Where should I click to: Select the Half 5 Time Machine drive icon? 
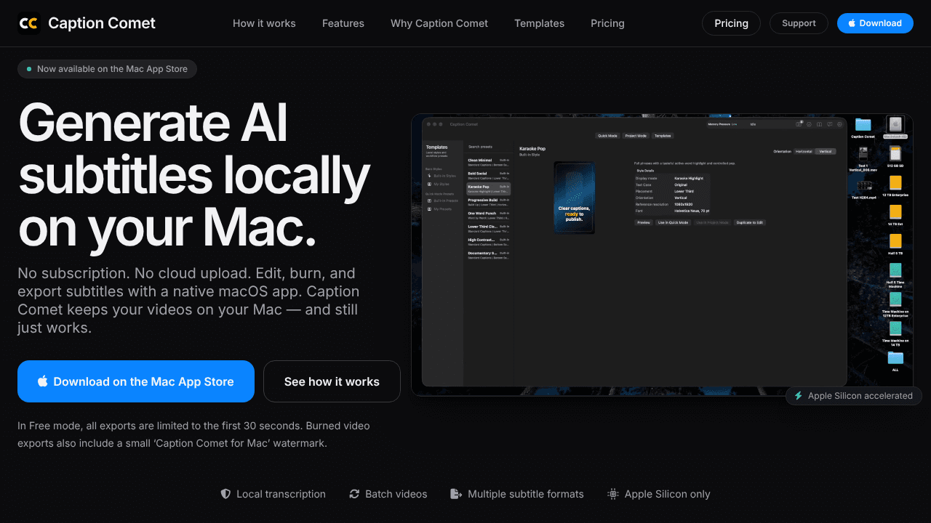click(895, 270)
